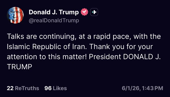Click "President DONALD J." in the post
Image resolution: width=170 pixels, height=97 pixels.
click(125, 57)
